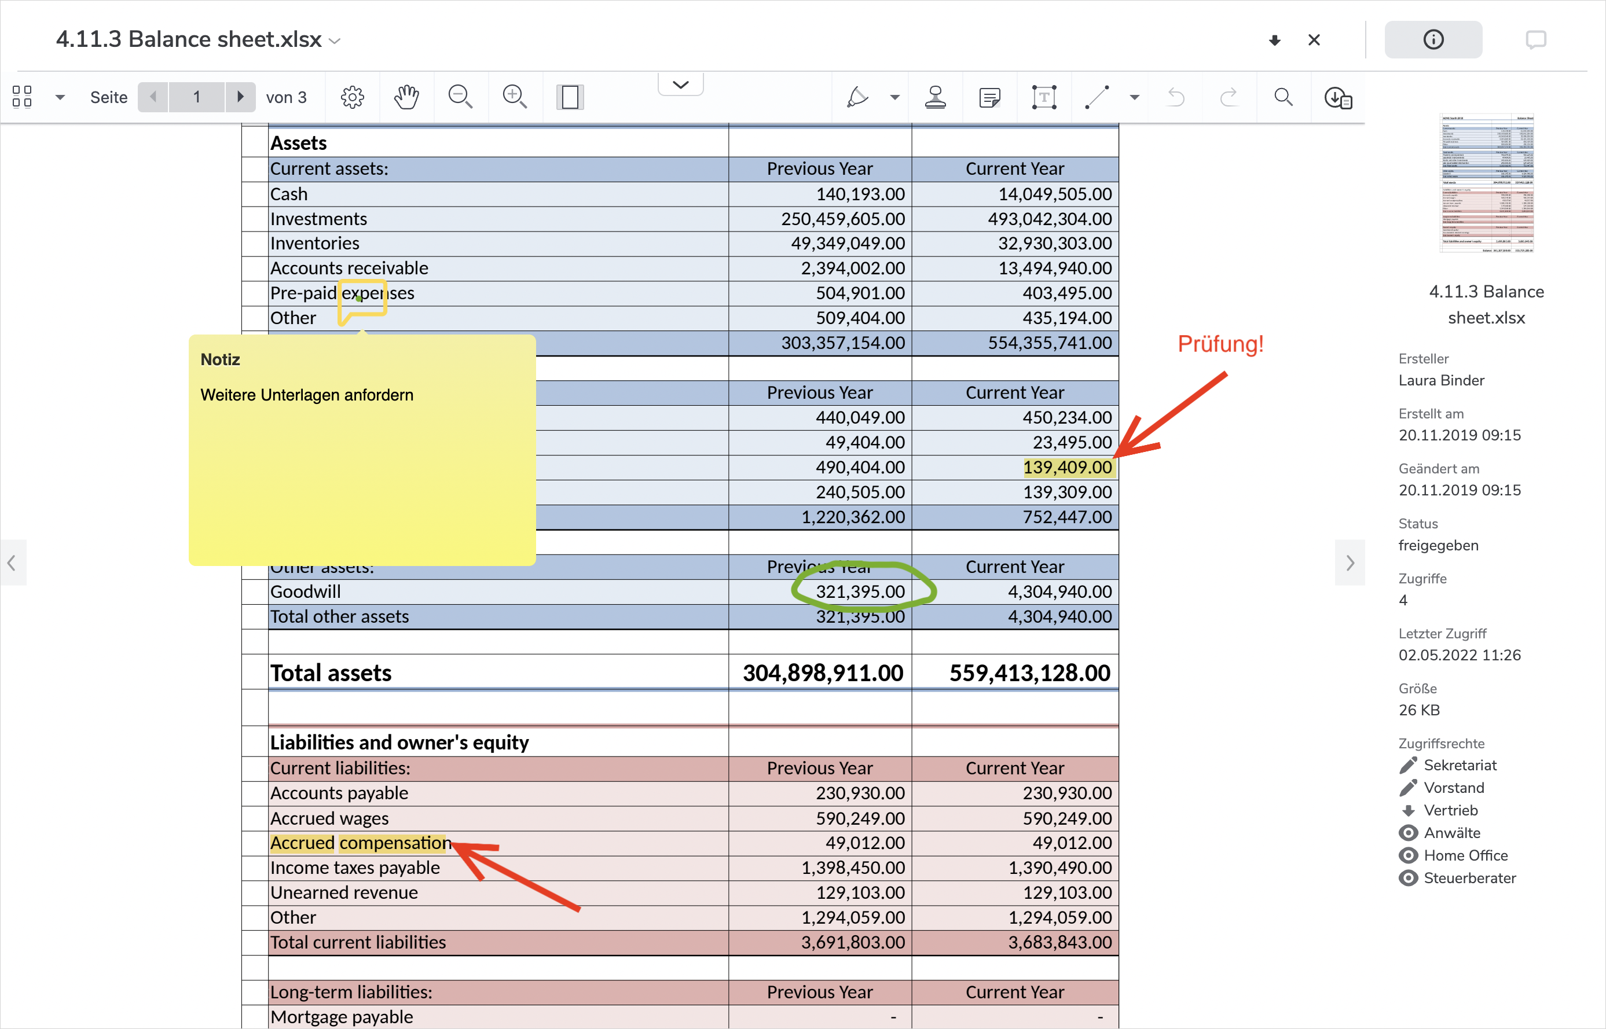The width and height of the screenshot is (1606, 1029).
Task: Toggle the document info panel
Action: [1432, 40]
